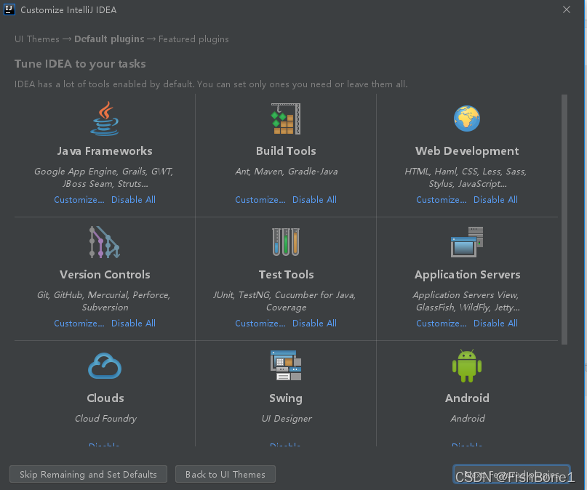Disable all Java Frameworks plugins
This screenshot has height=490, width=587.
pyautogui.click(x=133, y=200)
